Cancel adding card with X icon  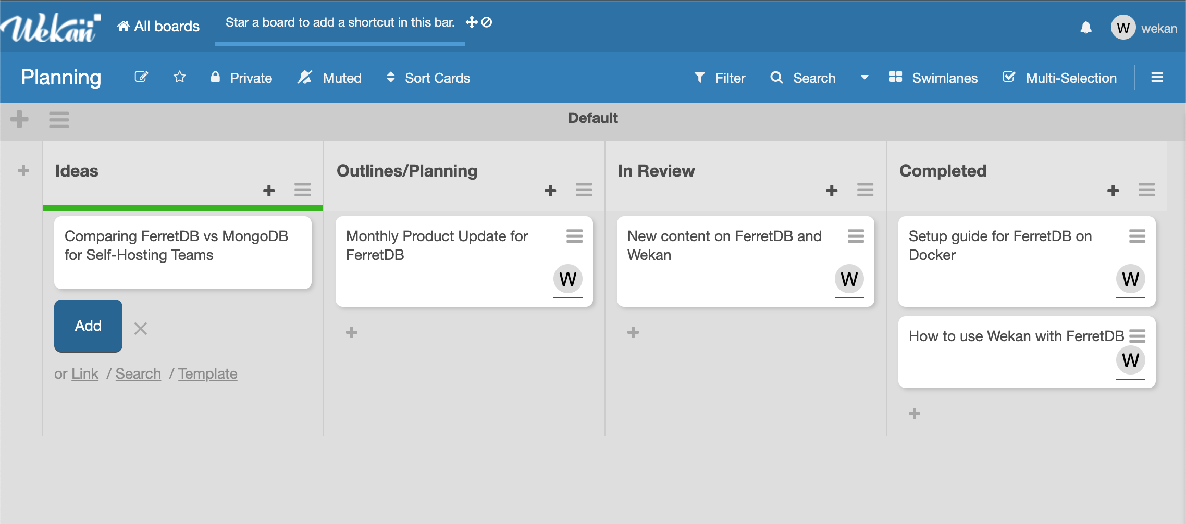tap(141, 328)
